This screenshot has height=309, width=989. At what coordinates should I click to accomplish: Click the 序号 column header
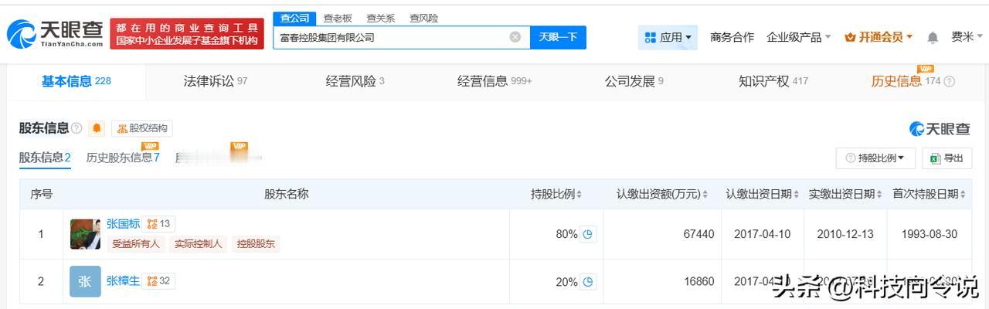(41, 194)
